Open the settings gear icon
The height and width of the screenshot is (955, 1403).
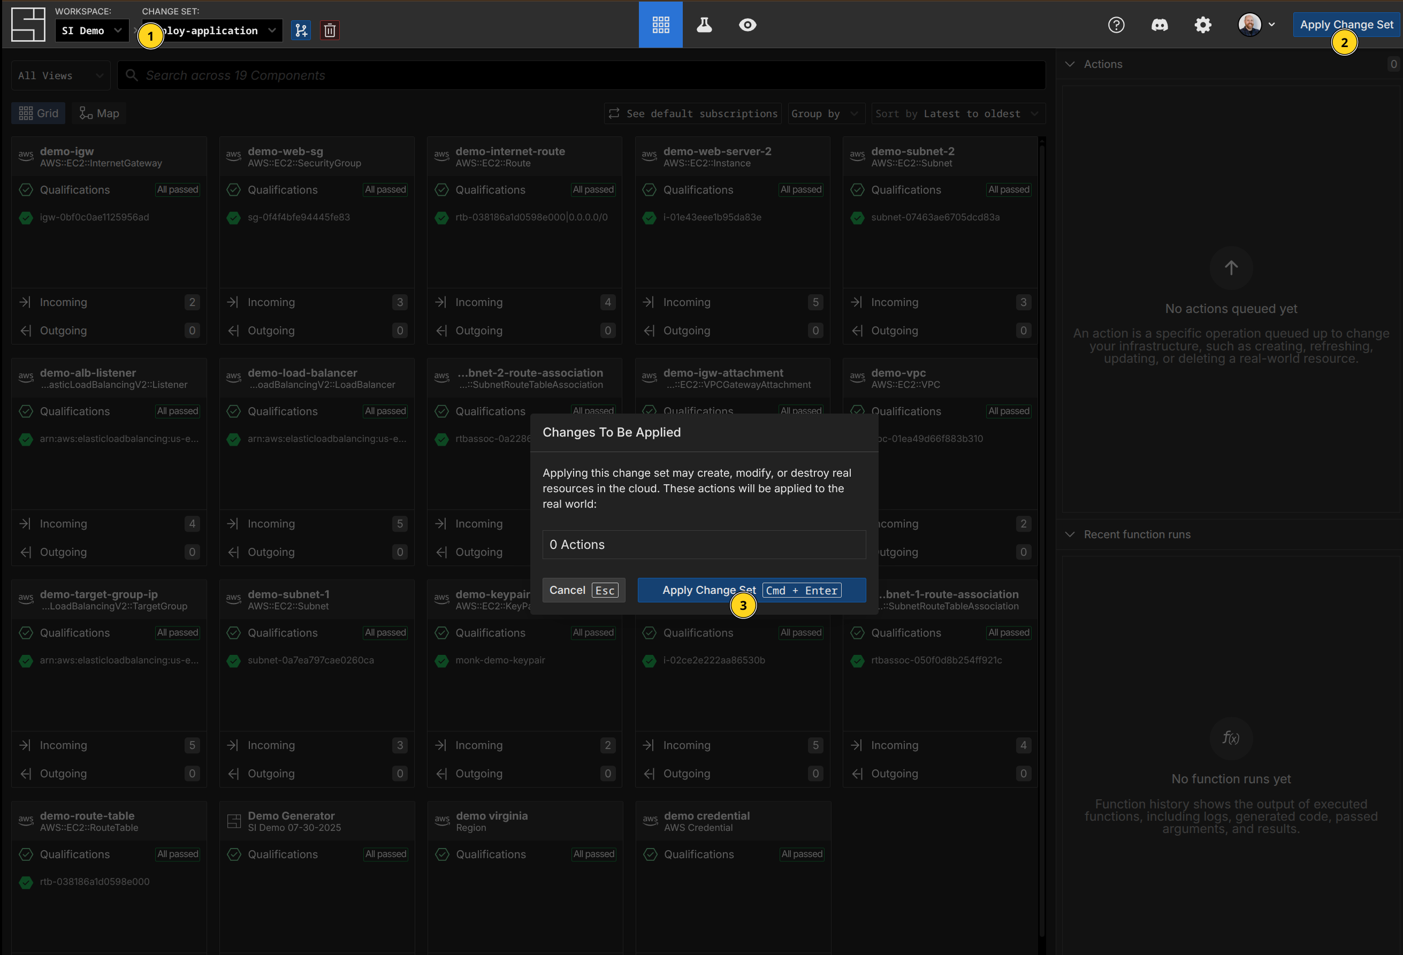point(1202,25)
